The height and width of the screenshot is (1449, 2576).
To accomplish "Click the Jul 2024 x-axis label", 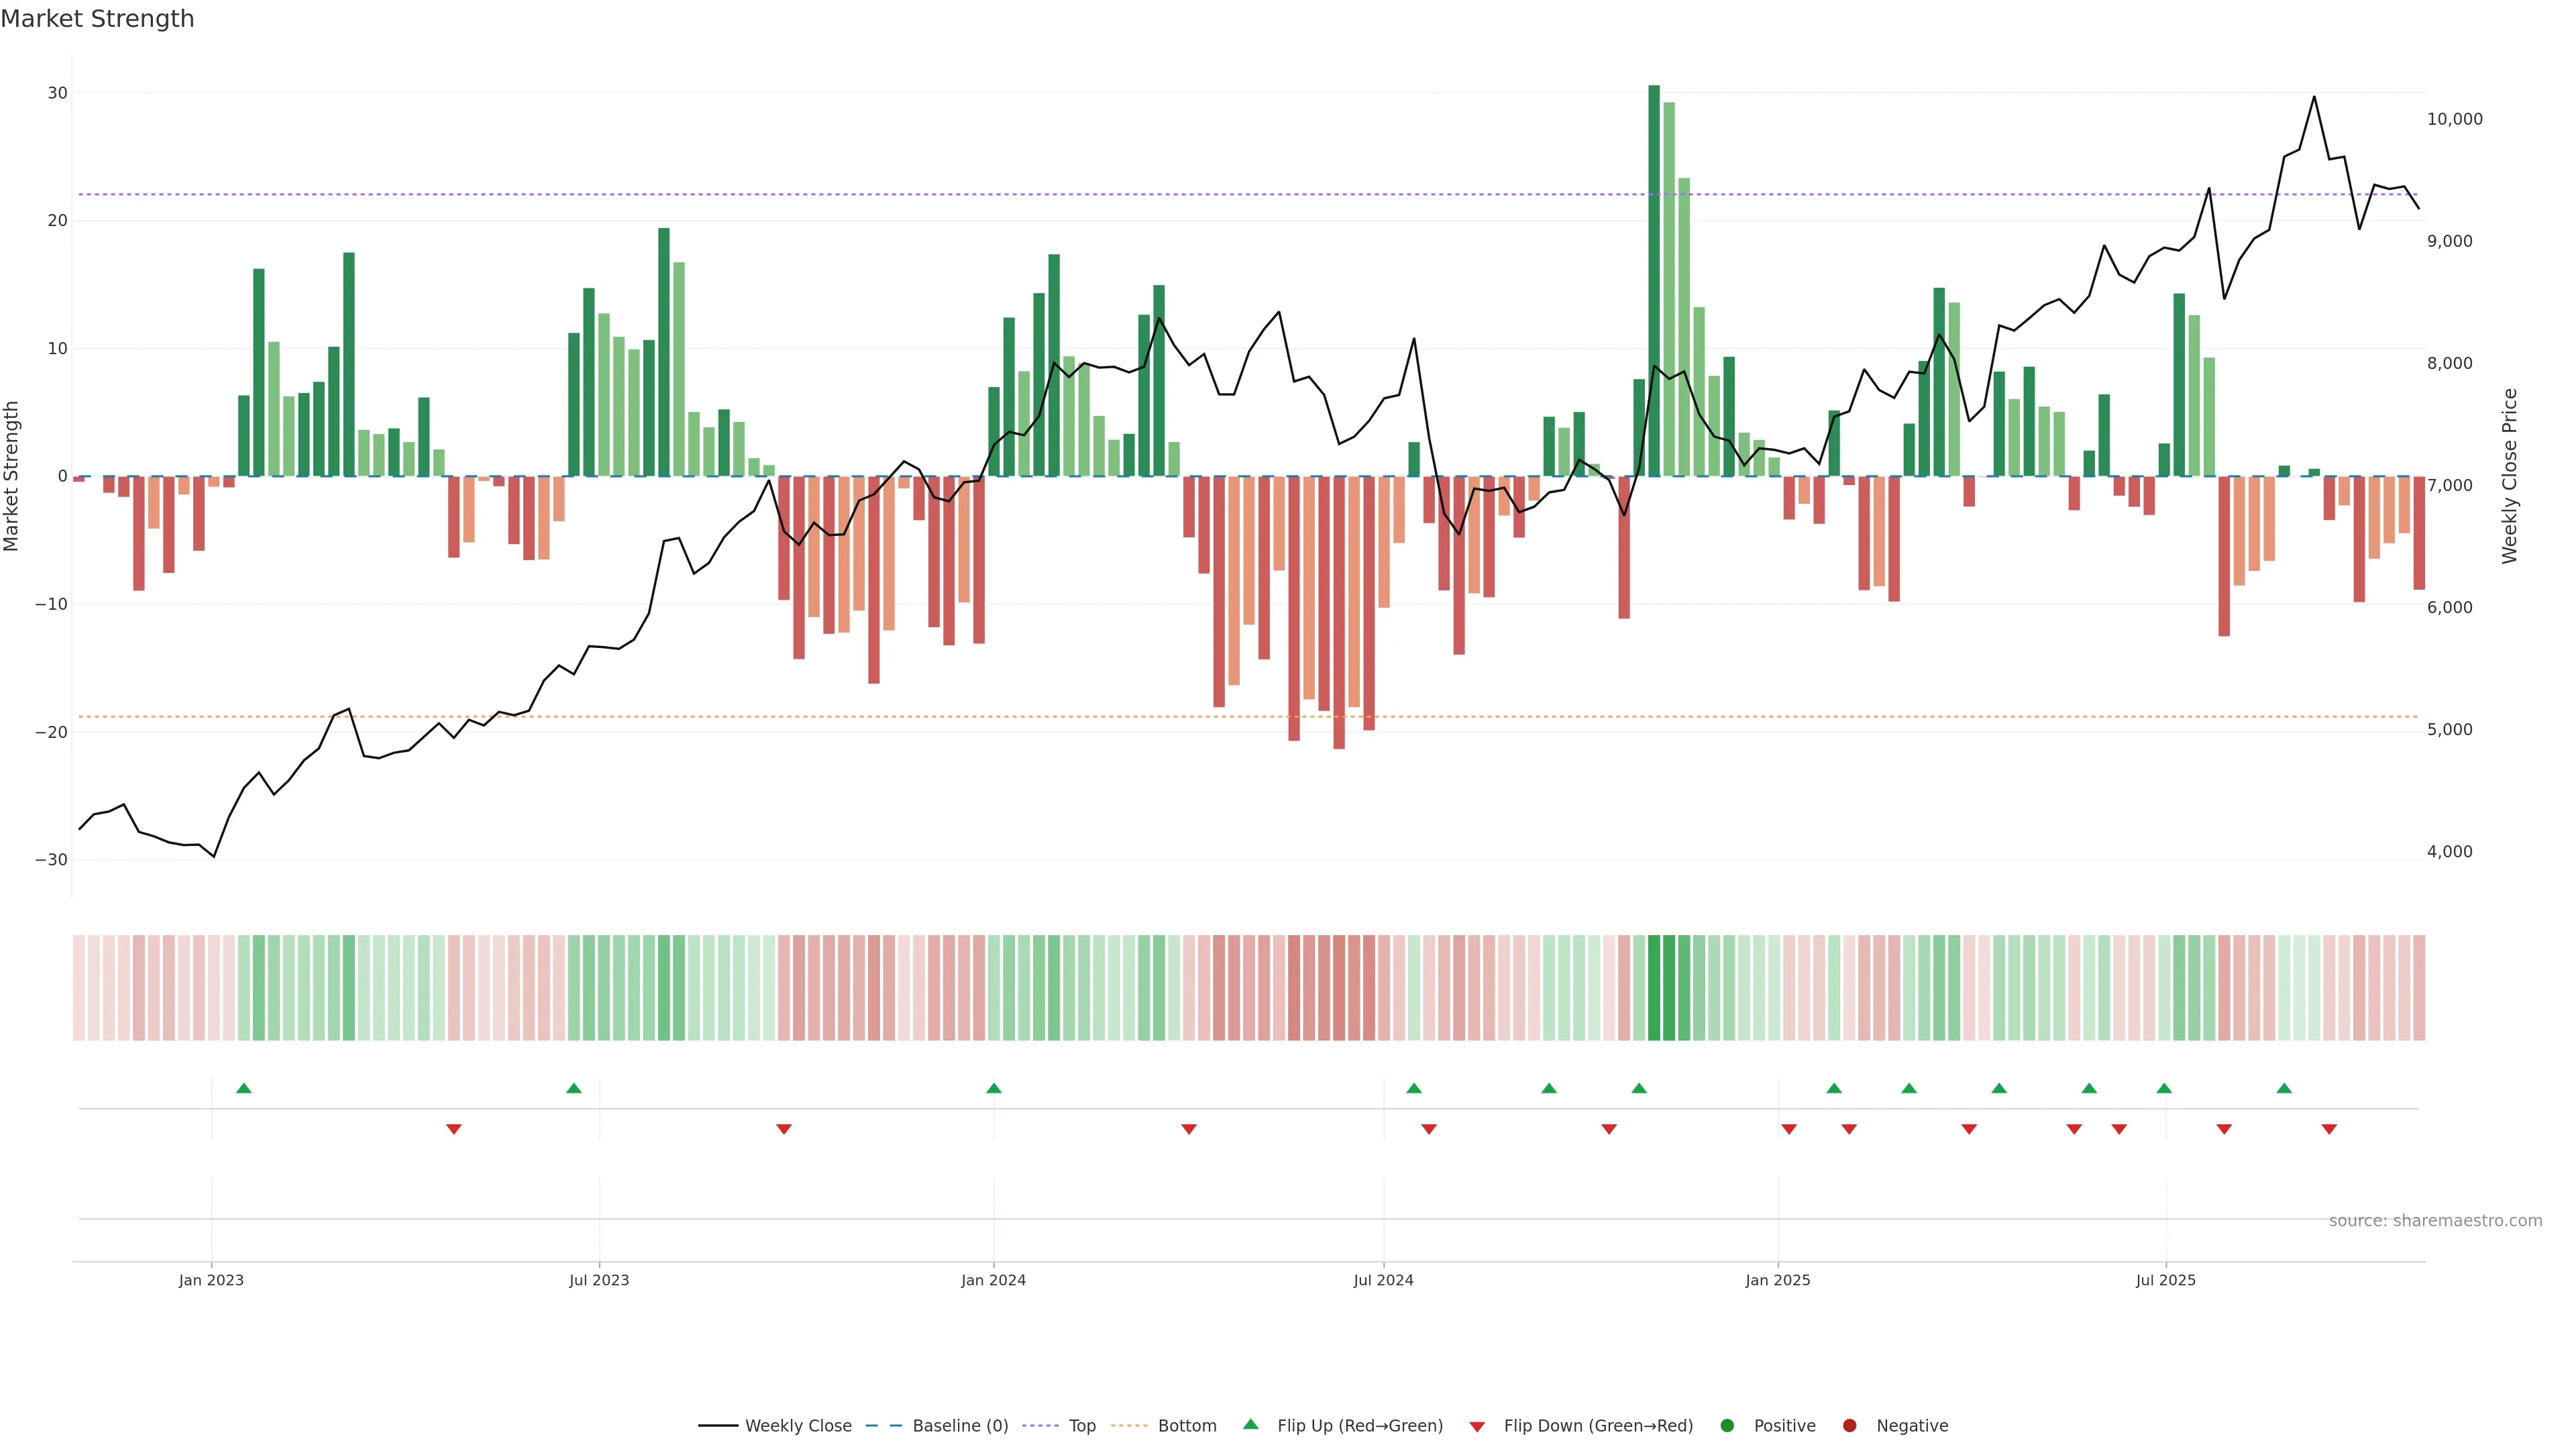I will (1383, 1280).
